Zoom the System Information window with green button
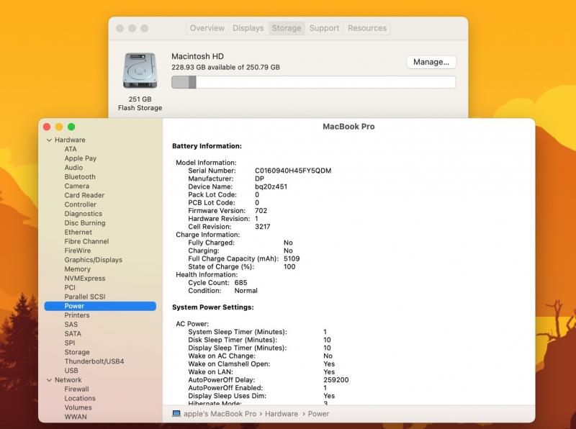 (x=71, y=127)
